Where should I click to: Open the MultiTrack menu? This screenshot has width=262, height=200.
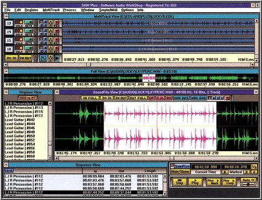[x=51, y=10]
